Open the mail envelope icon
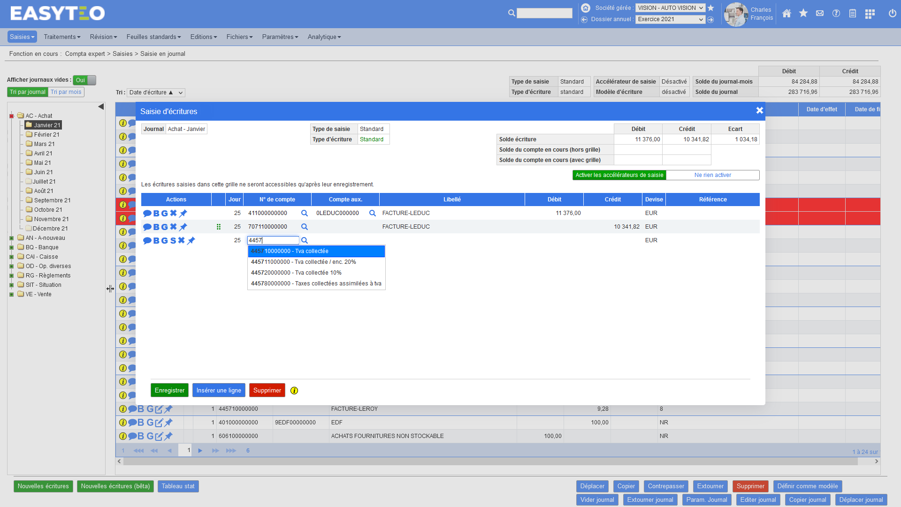 click(x=819, y=14)
